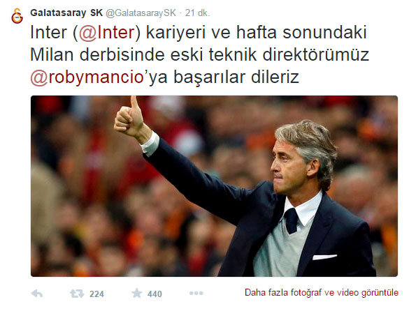409x311 pixels.
Task: Open the Galatasaray SK display name
Action: pos(66,13)
